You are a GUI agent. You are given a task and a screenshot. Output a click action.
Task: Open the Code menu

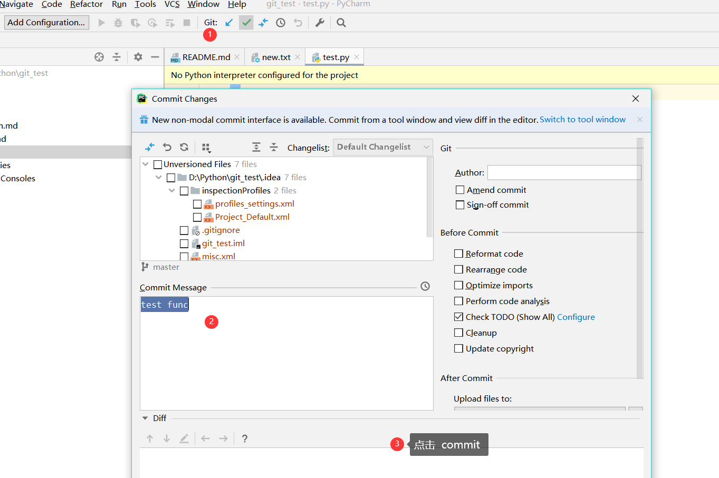click(52, 4)
